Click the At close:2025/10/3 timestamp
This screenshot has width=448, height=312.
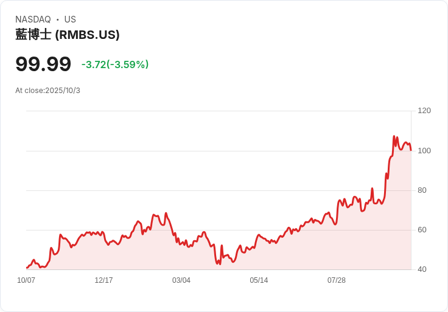47,91
